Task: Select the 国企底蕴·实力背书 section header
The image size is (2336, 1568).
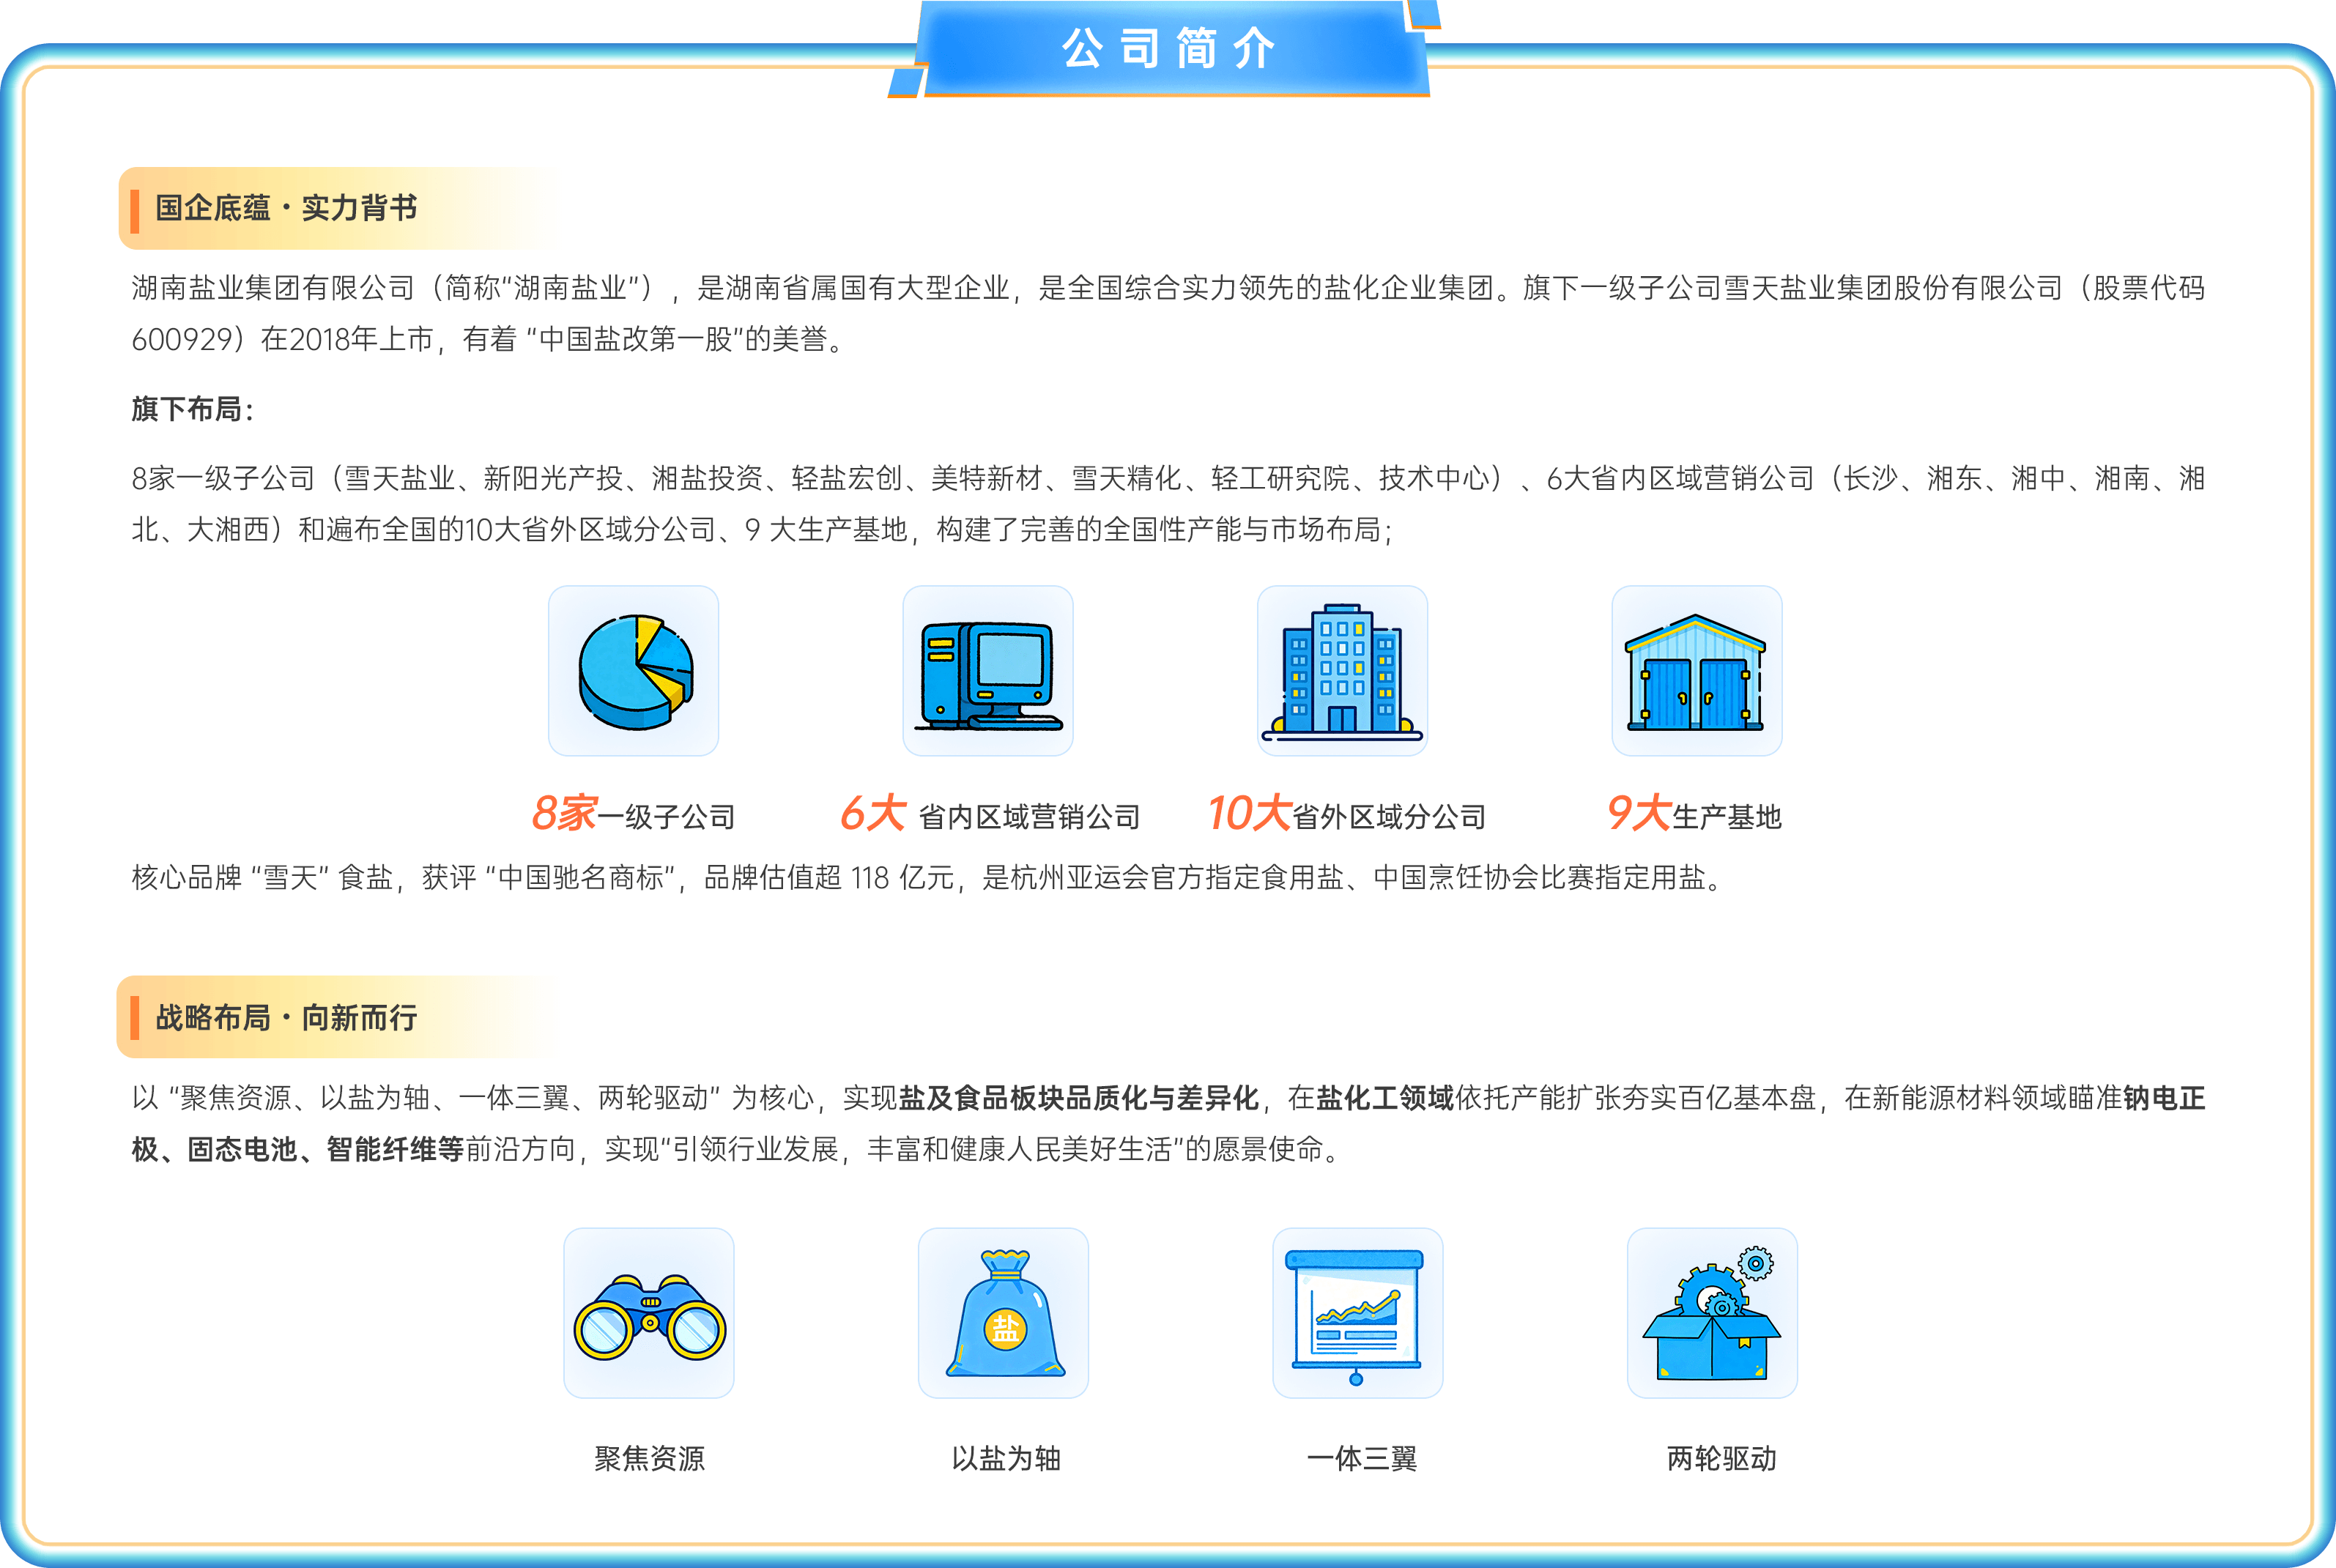Action: click(286, 208)
